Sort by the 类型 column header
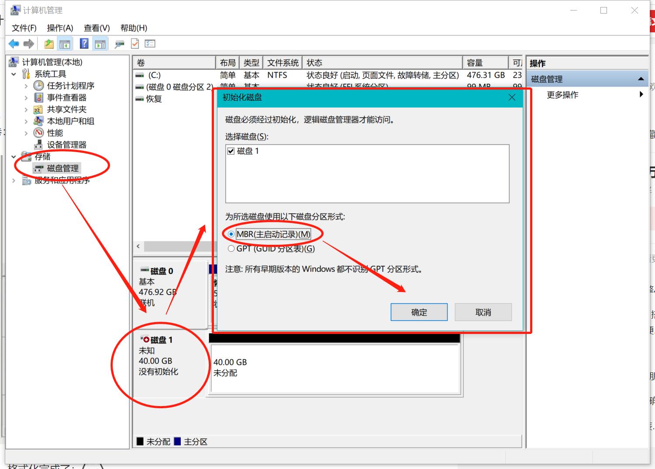Image resolution: width=655 pixels, height=469 pixels. (252, 63)
